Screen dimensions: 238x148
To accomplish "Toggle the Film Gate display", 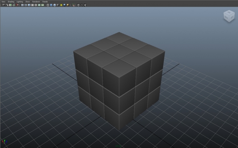I will (x=26, y=5).
